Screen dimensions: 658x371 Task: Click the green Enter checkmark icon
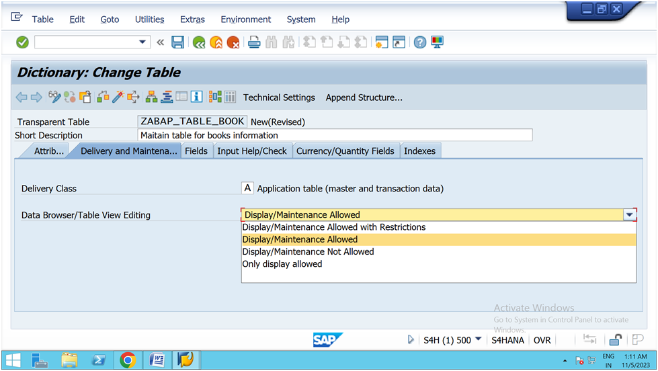tap(22, 42)
